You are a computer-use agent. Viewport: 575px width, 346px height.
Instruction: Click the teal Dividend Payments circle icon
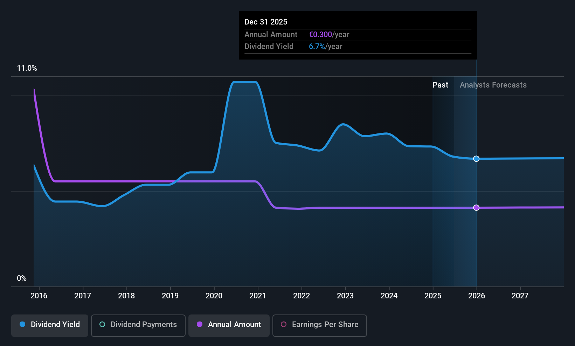click(102, 324)
